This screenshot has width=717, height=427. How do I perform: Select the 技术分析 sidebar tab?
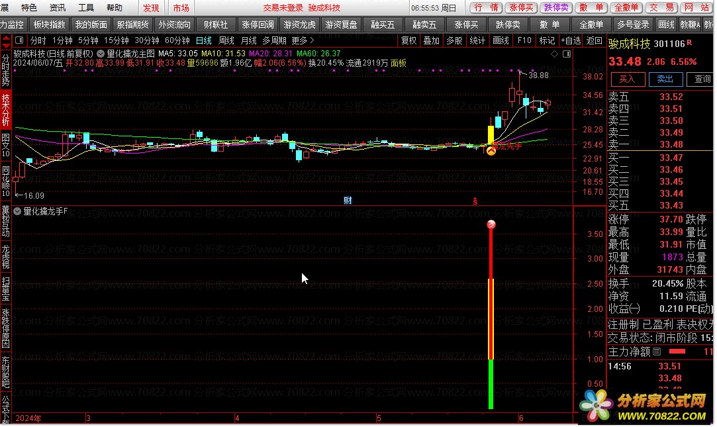point(5,109)
